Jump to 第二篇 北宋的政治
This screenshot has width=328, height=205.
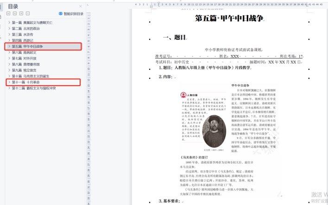point(26,29)
